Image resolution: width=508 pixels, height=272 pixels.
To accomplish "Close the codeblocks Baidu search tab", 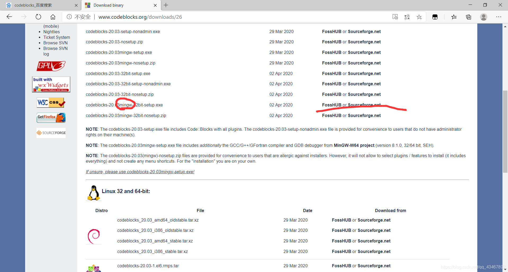I will [x=76, y=5].
